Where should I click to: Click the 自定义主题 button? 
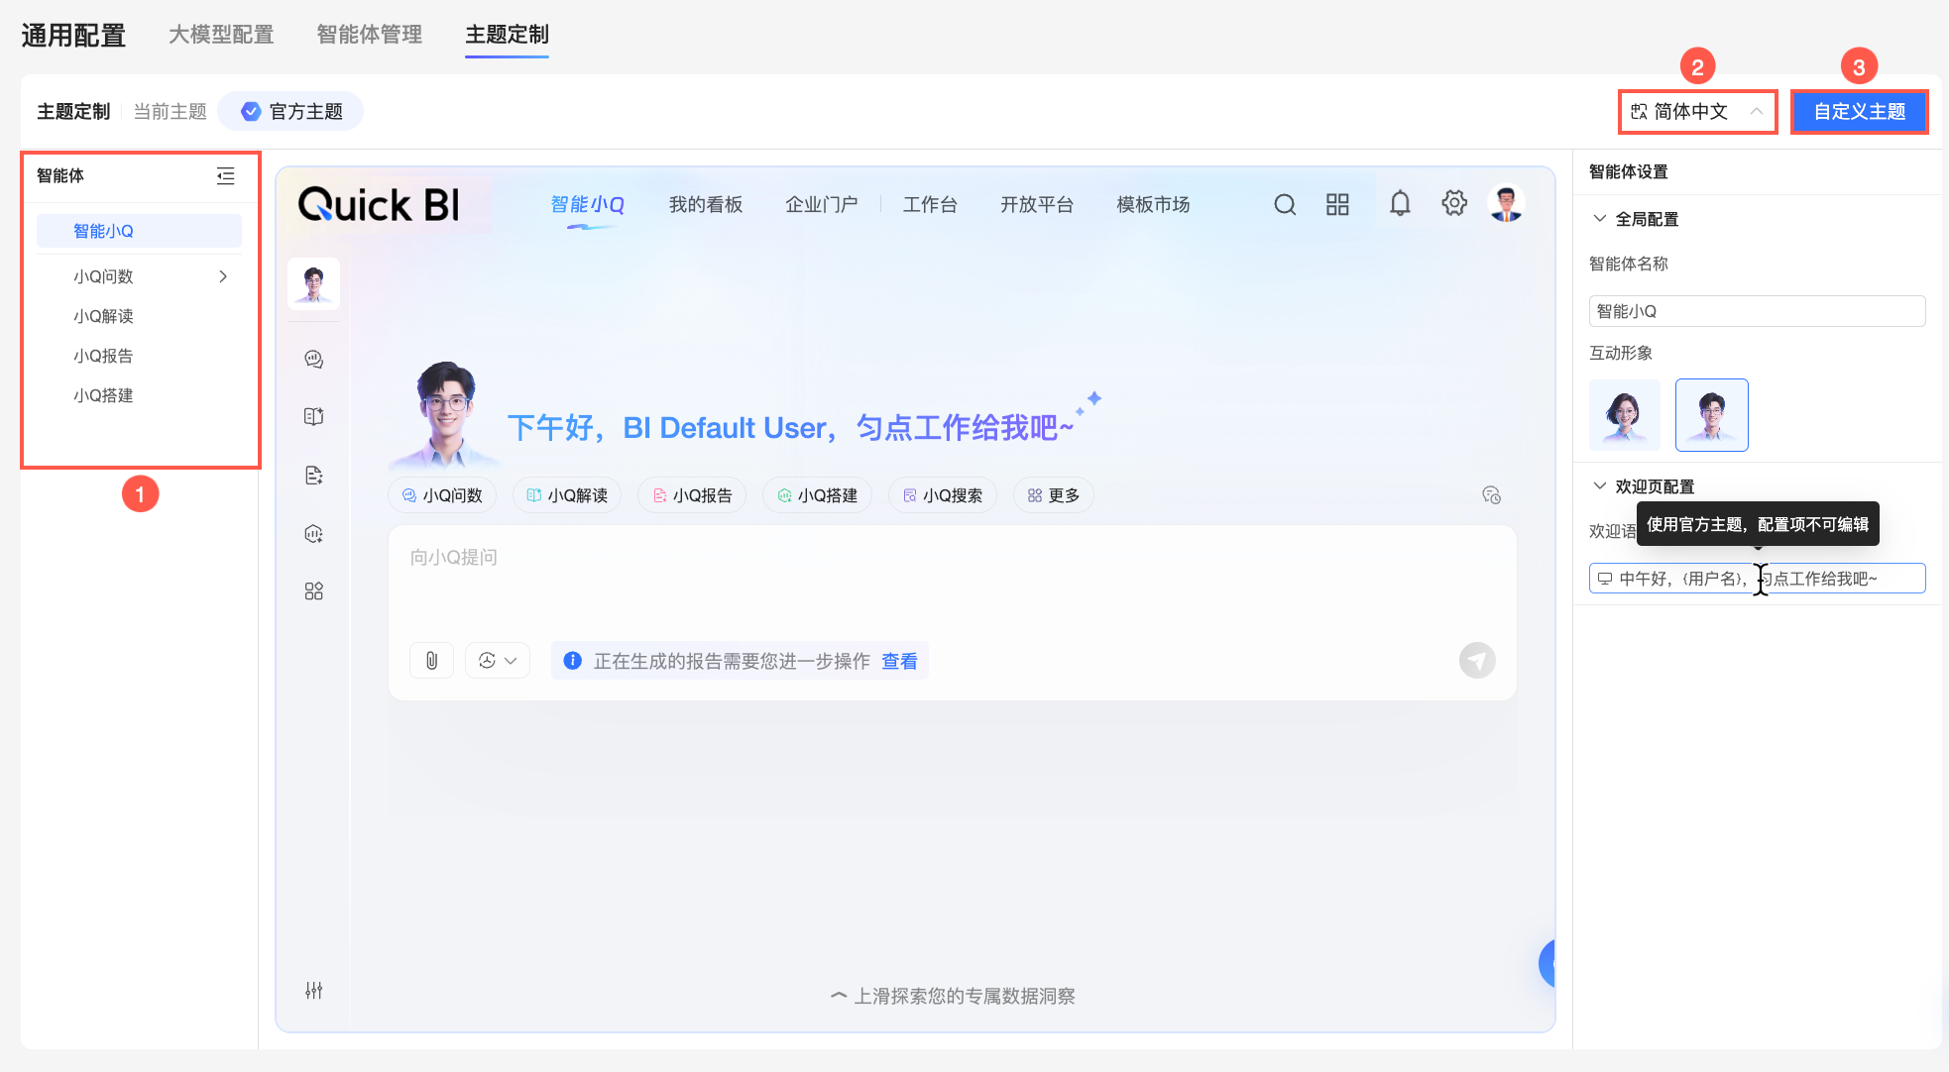coord(1859,112)
